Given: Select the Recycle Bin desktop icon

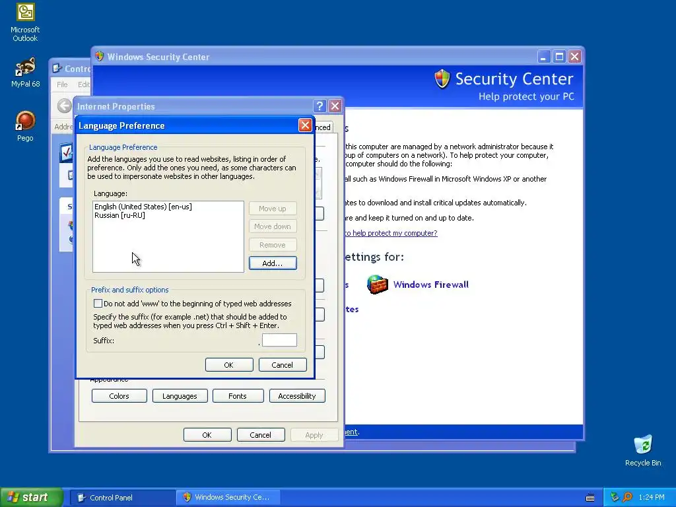Looking at the screenshot, I should coord(643,450).
